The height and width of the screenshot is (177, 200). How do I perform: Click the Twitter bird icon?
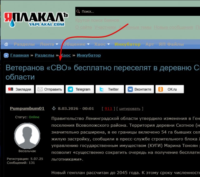(101, 89)
